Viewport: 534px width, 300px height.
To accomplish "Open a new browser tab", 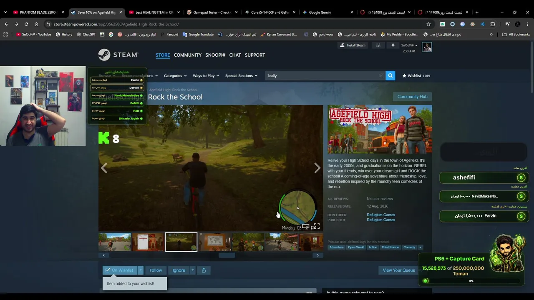I will 477,12.
